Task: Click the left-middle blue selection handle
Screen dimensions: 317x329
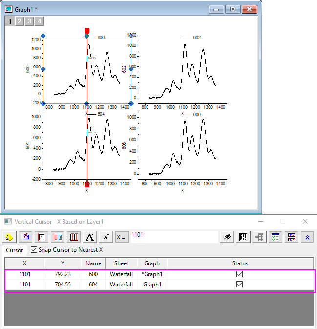Action: 43,69
